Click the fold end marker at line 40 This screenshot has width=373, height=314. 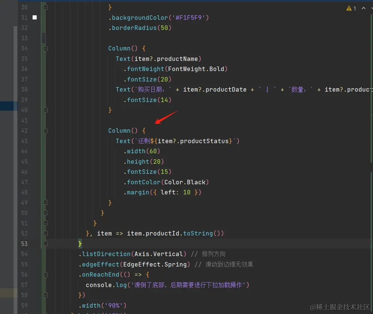[x=46, y=110]
